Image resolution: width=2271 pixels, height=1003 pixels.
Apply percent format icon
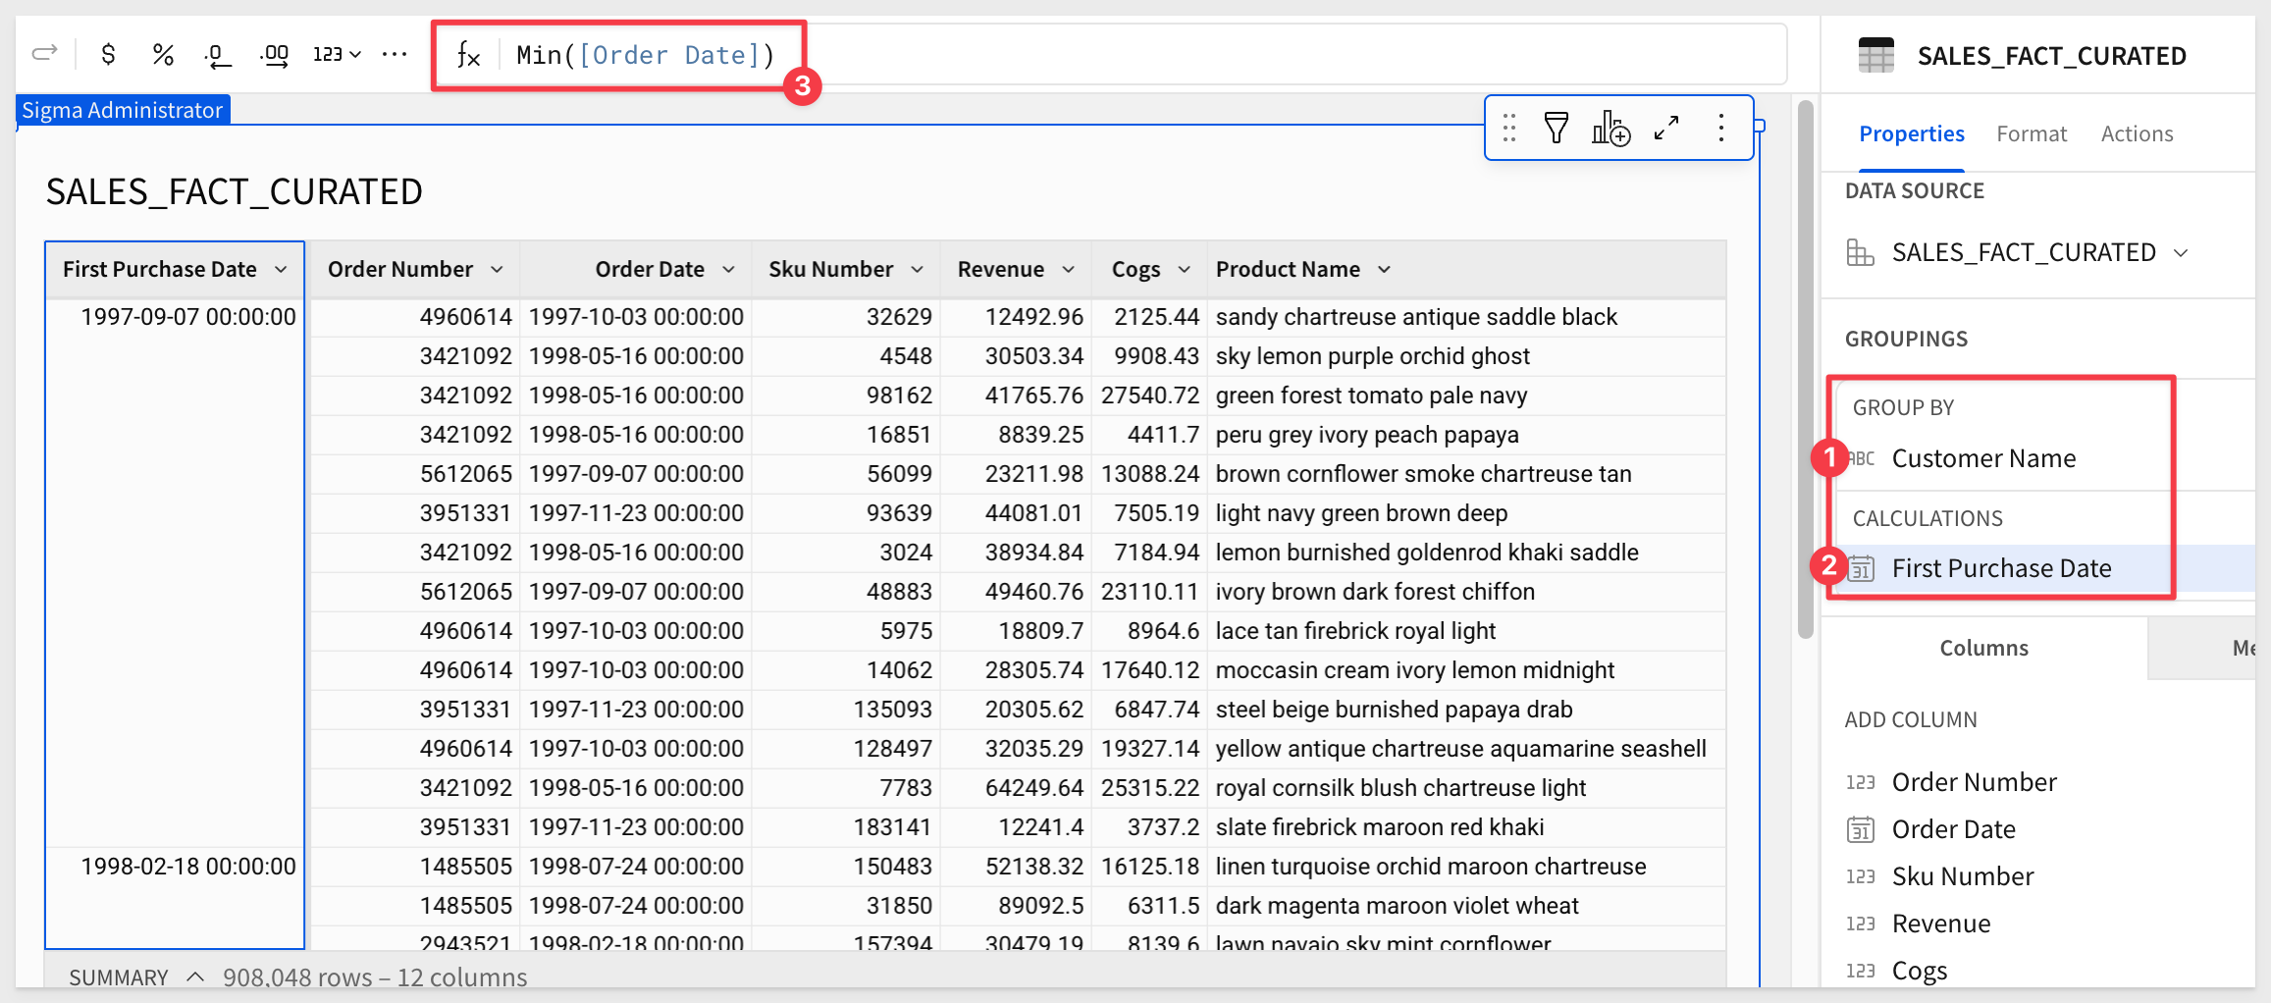[x=163, y=54]
